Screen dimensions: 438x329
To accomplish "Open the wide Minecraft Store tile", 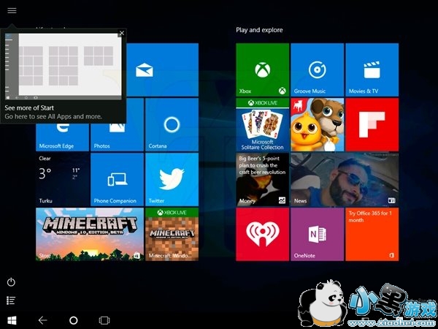I will pyautogui.click(x=90, y=235).
